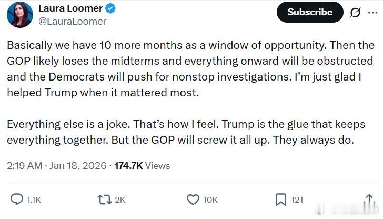383x219 pixels.
Task: Bookmark this post with the bookmark icon
Action: click(281, 200)
